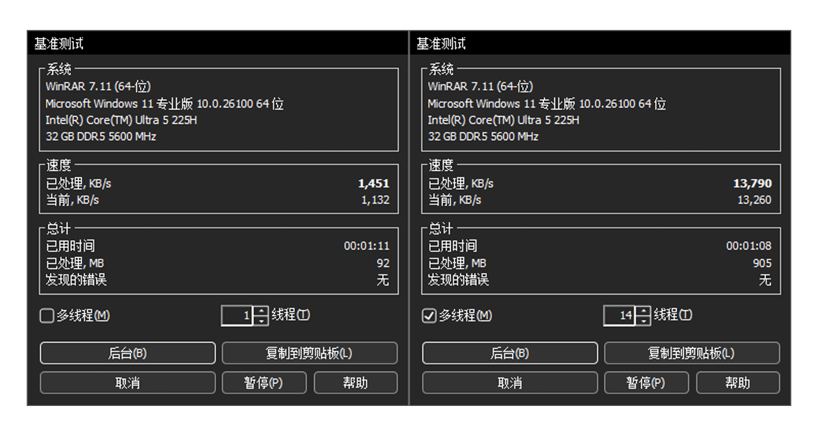The height and width of the screenshot is (432, 818).
Task: Enable 多线程 checkbox in left benchmark dialog
Action: tap(47, 316)
